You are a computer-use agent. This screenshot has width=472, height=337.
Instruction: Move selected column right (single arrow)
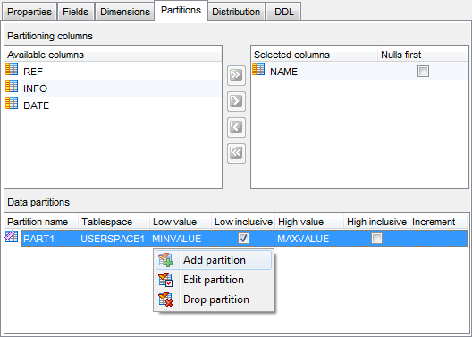pos(236,101)
